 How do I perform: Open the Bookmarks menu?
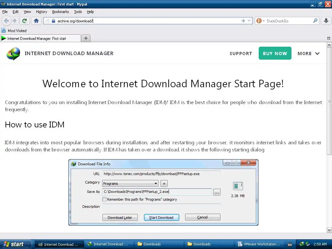point(61,12)
